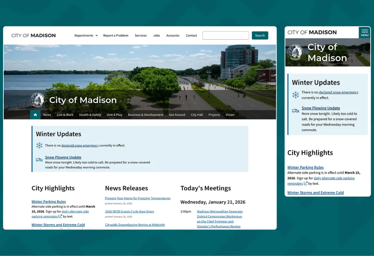This screenshot has width=374, height=256.
Task: Select the Get Around tab
Action: click(177, 115)
